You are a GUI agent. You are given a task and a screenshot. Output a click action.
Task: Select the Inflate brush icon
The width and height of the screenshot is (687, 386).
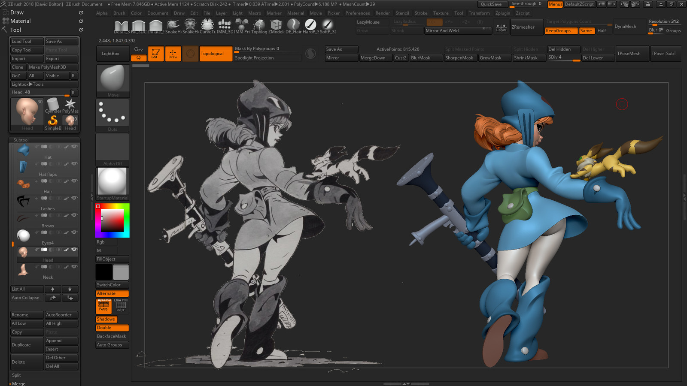coord(156,26)
